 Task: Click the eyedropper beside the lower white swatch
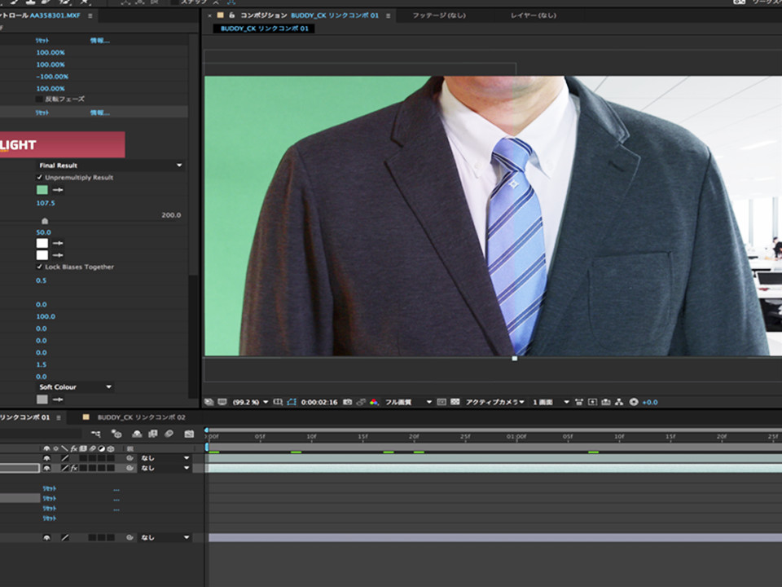point(58,255)
